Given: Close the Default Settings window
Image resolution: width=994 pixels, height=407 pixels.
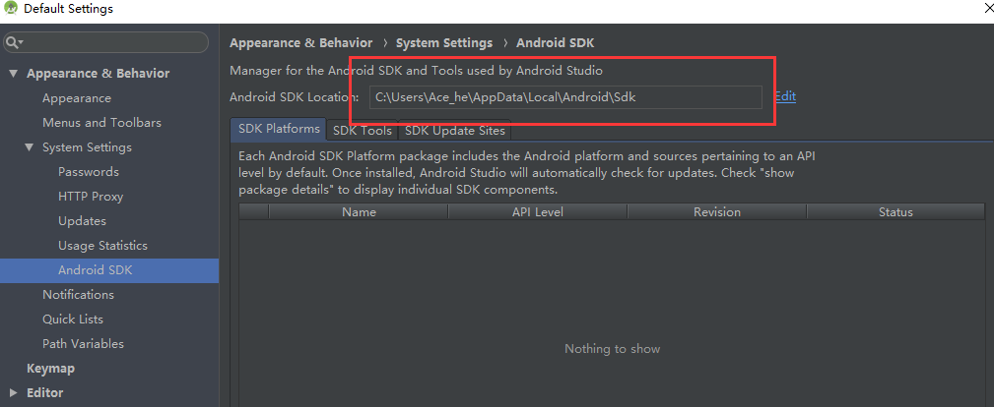Looking at the screenshot, I should pos(987,8).
